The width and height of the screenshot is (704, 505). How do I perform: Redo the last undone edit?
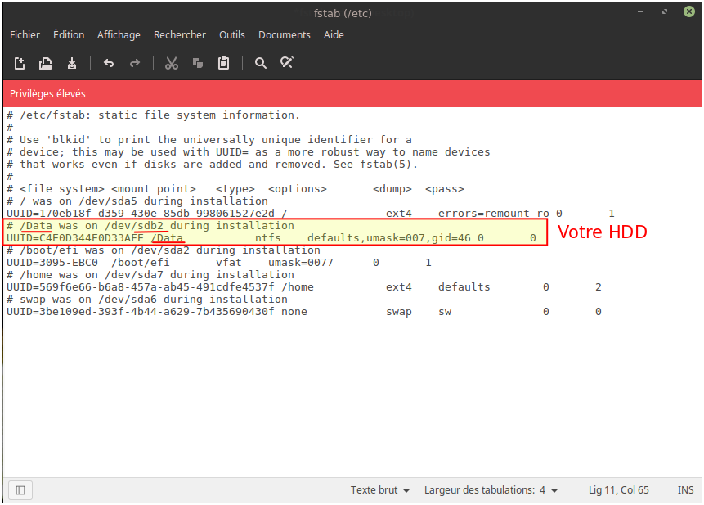135,63
